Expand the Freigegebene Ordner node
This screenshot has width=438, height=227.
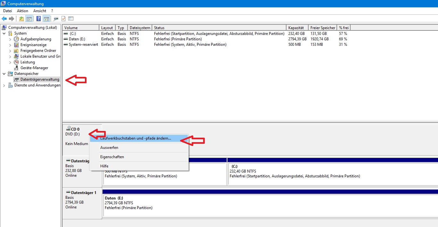coord(10,51)
